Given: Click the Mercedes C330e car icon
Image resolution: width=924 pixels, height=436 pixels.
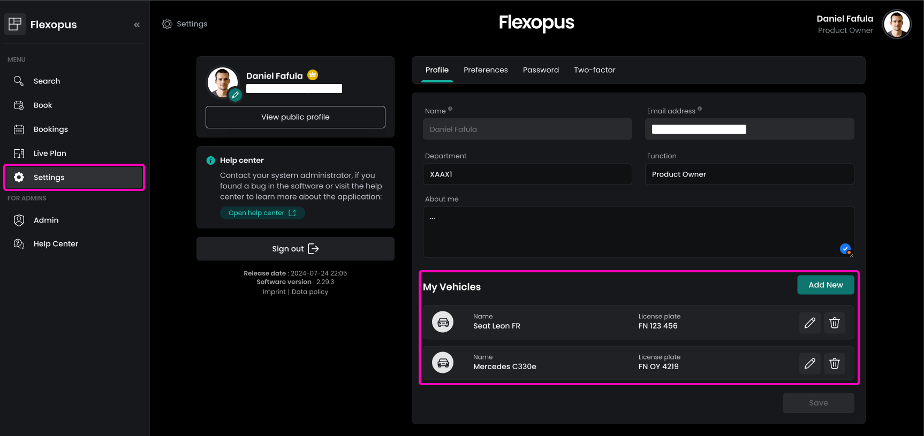Looking at the screenshot, I should click(443, 363).
